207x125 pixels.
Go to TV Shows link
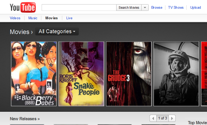176,7
